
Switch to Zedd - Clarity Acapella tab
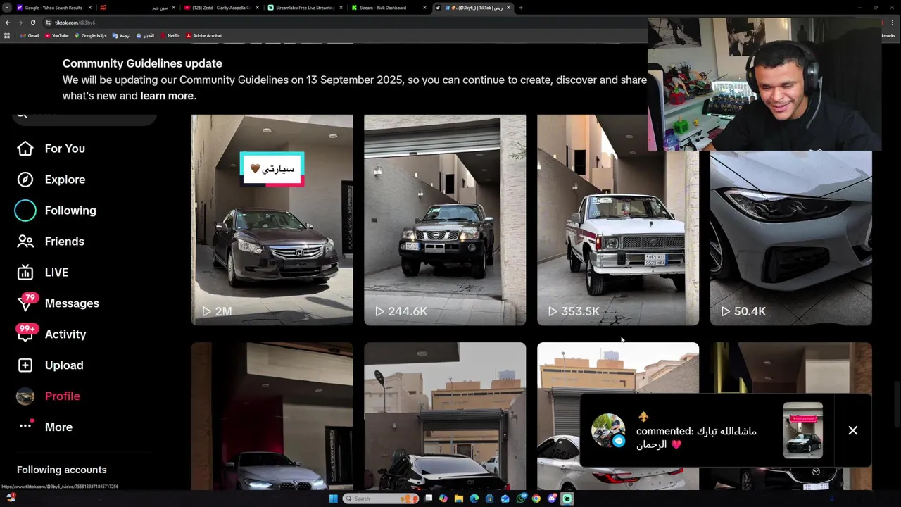[x=221, y=8]
